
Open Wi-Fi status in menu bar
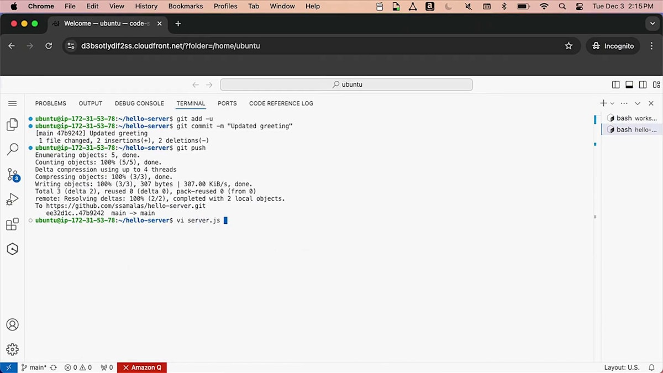(x=544, y=6)
